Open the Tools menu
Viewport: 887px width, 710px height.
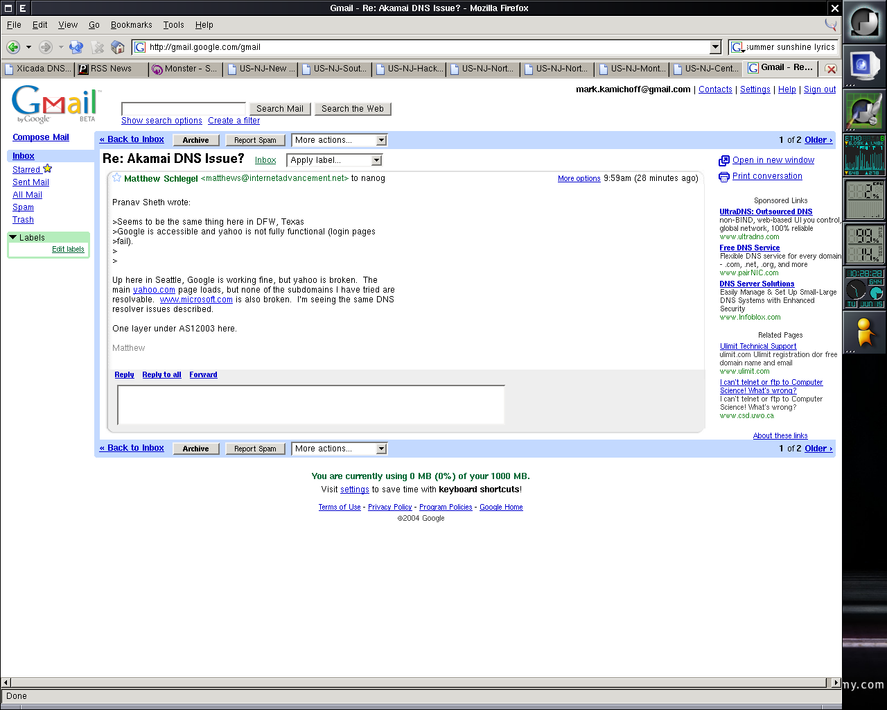[174, 24]
